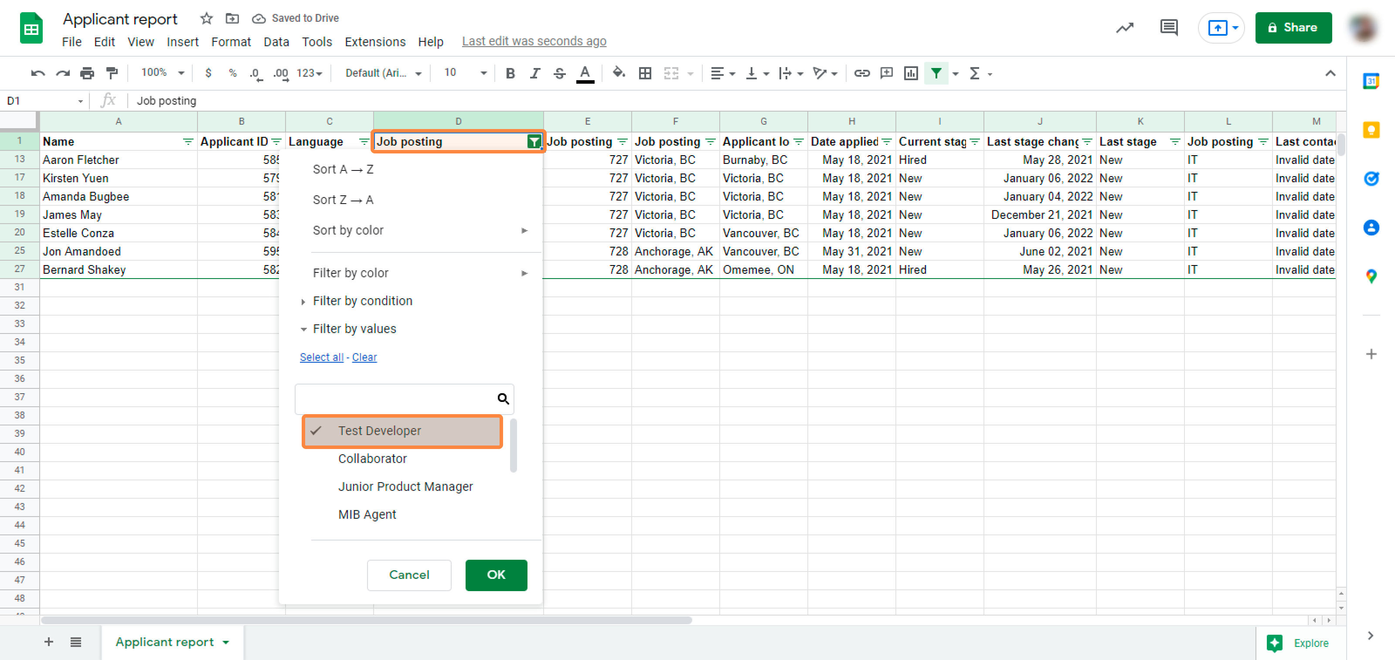1395x660 pixels.
Task: Choose Sort A to Z option
Action: coord(343,170)
